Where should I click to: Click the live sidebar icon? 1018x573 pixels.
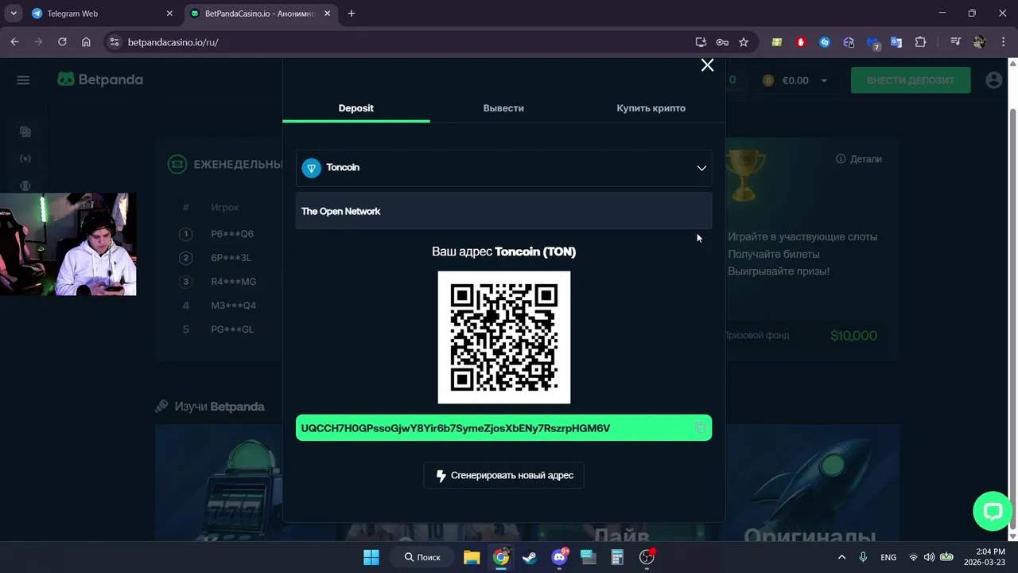click(25, 159)
